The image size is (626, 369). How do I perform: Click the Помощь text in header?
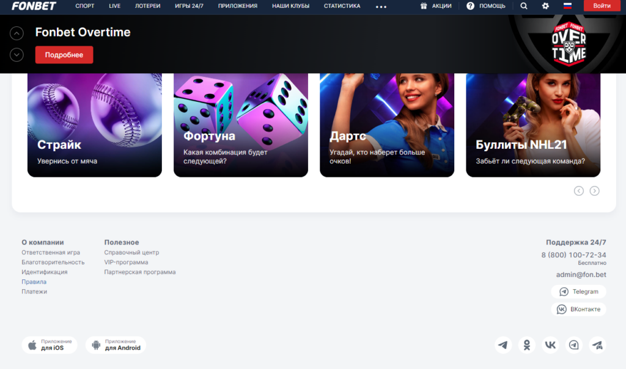pyautogui.click(x=492, y=6)
